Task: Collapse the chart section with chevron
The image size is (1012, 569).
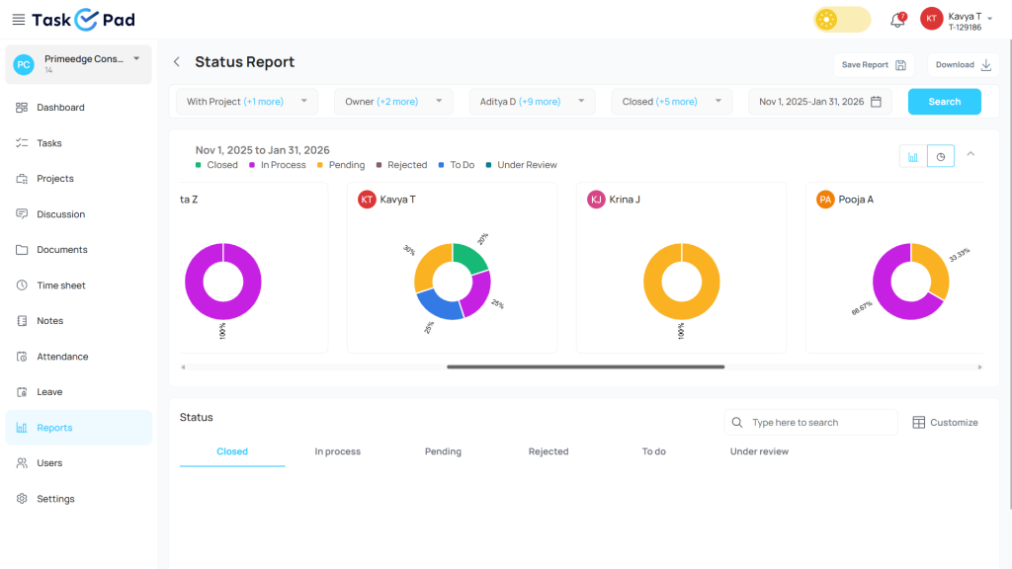Action: coord(970,154)
